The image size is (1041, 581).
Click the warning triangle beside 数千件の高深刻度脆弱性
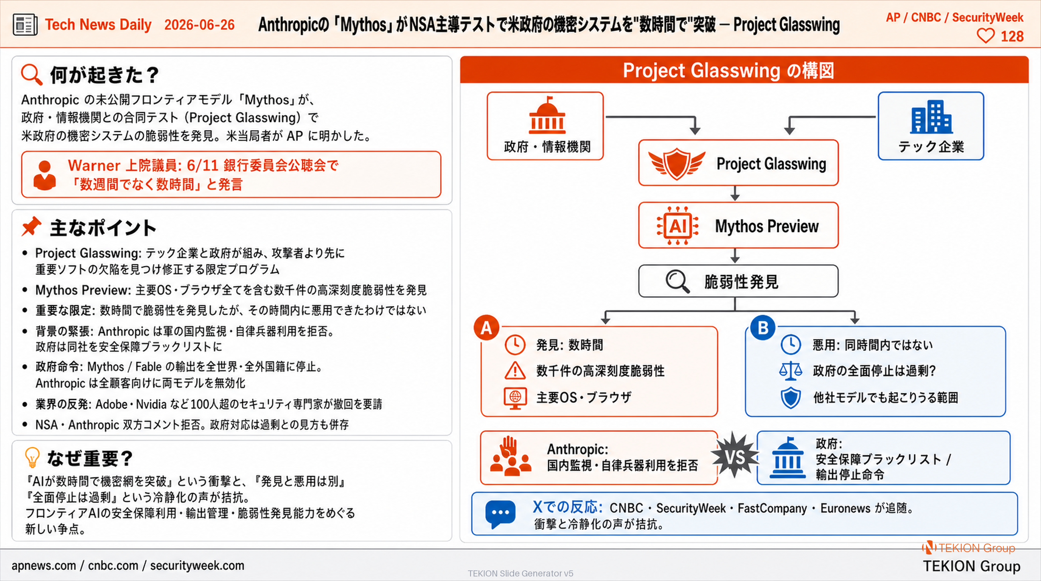click(515, 371)
